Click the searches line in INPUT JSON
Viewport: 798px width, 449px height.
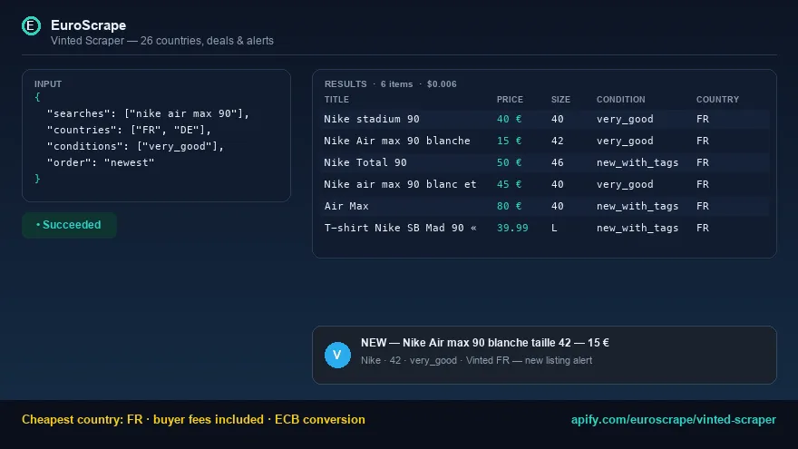pyautogui.click(x=148, y=113)
